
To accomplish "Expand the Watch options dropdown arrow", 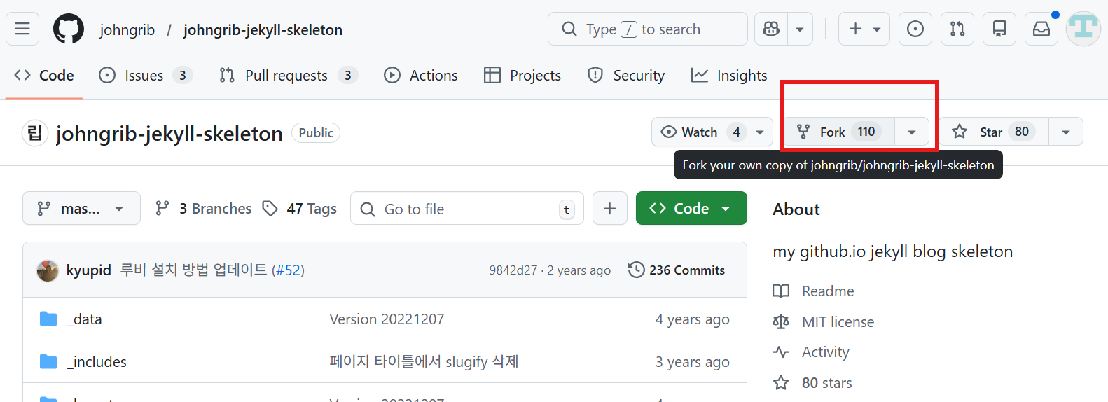I will [x=760, y=132].
